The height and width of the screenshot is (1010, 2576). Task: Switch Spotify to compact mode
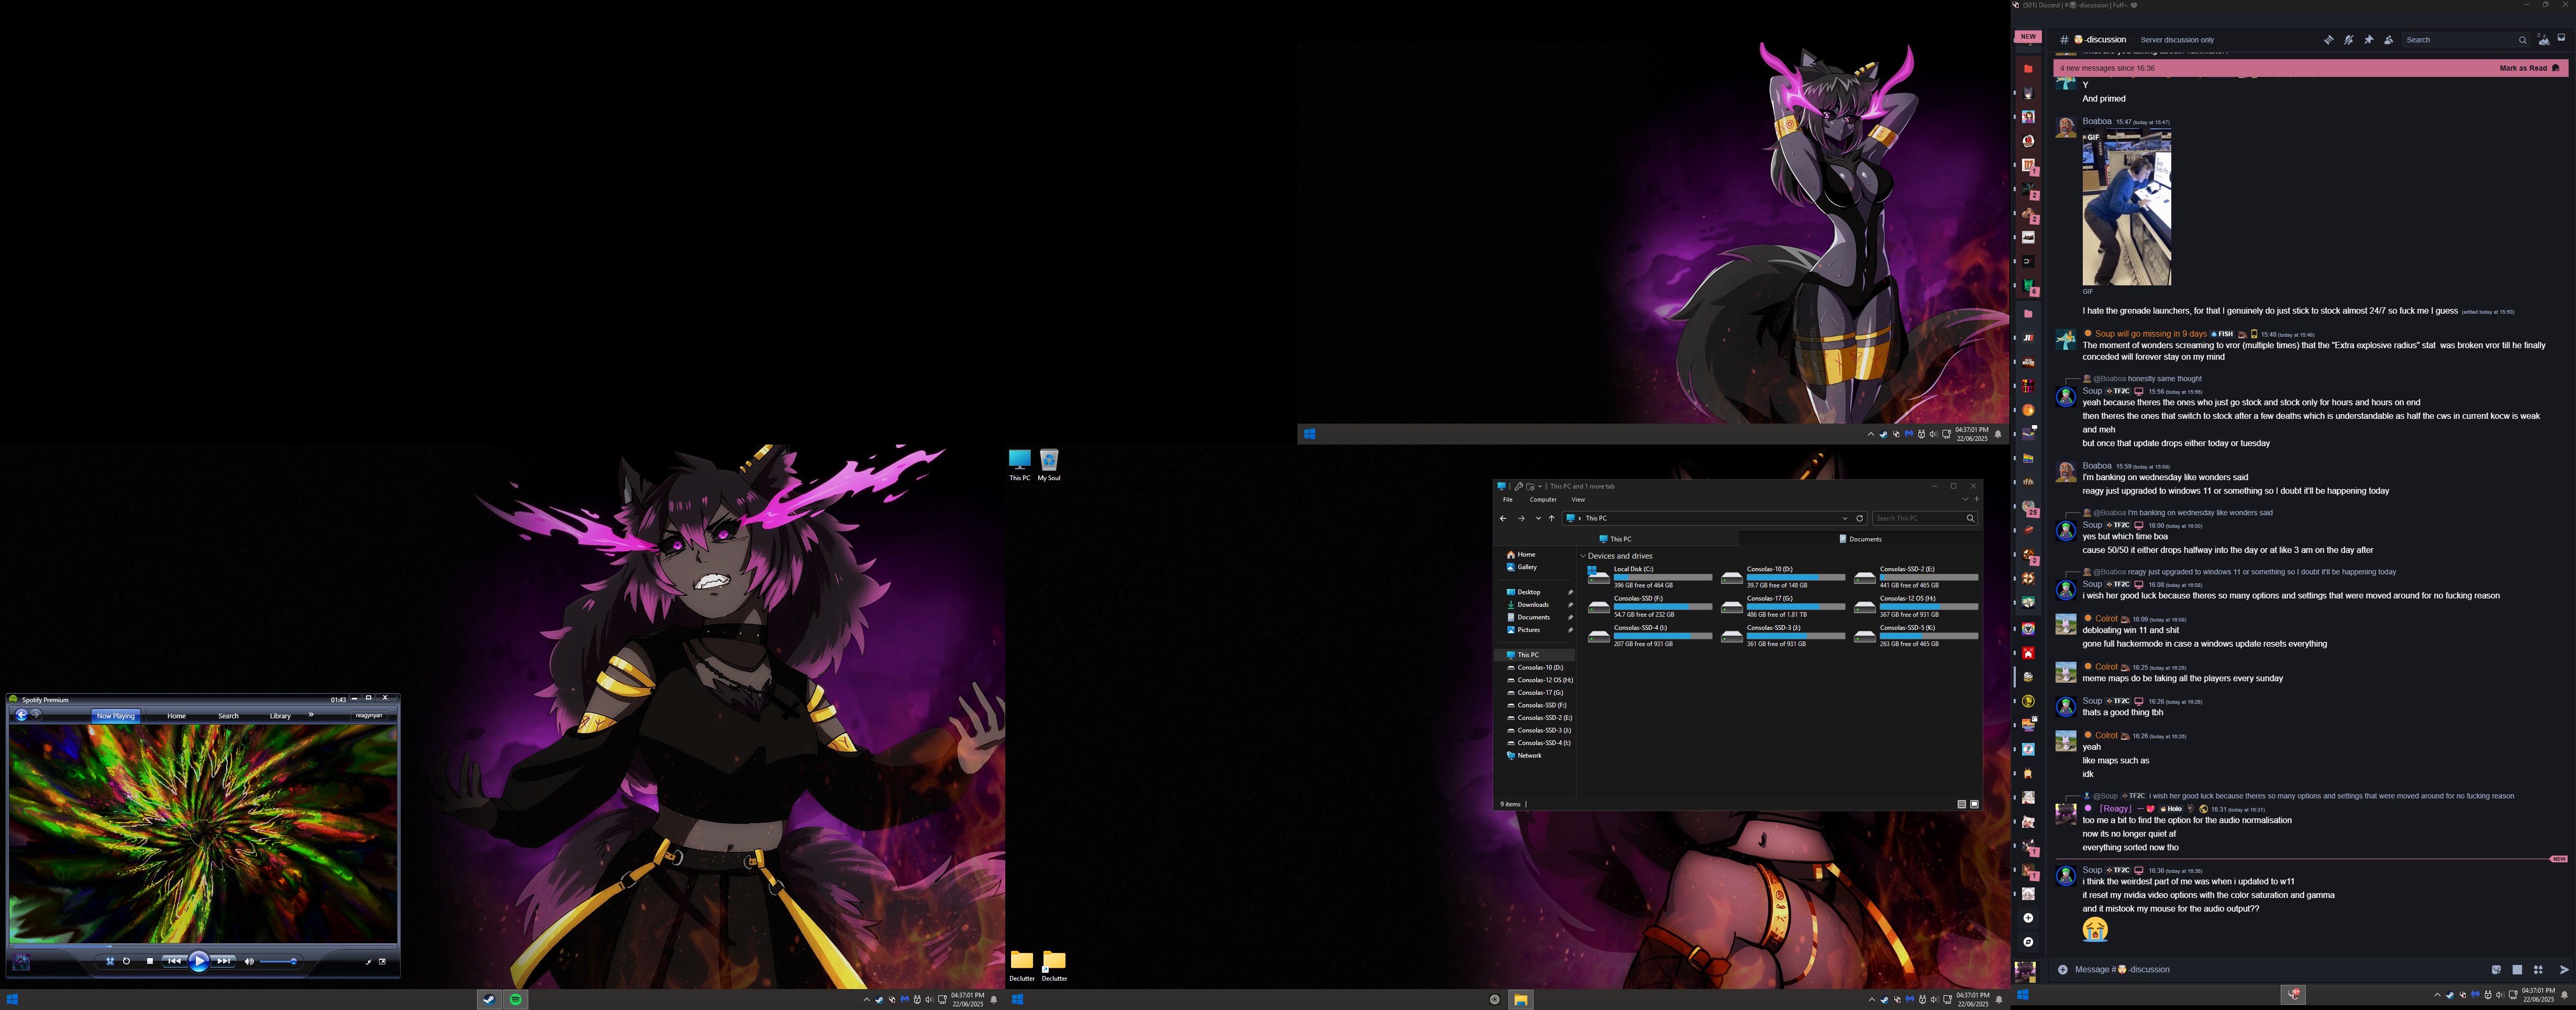coord(369,962)
